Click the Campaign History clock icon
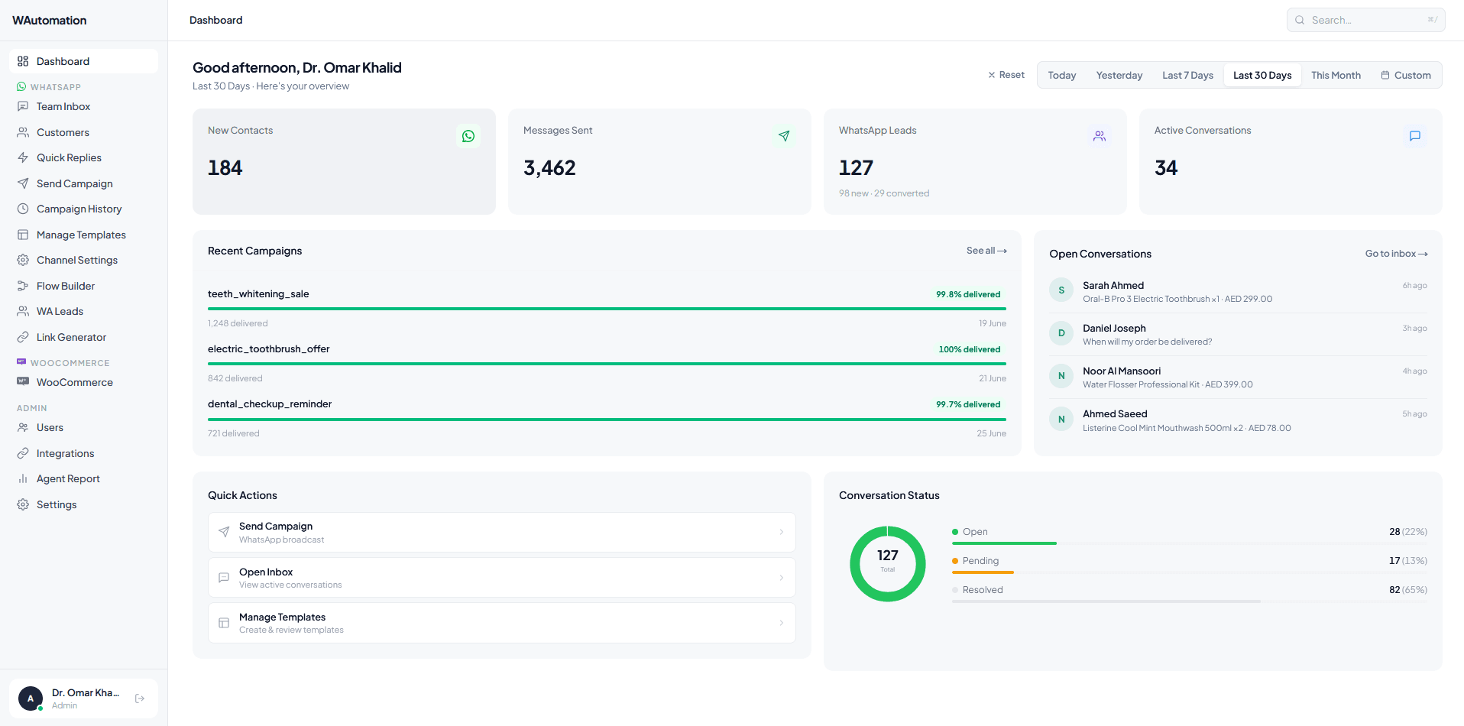This screenshot has height=726, width=1464. point(23,209)
